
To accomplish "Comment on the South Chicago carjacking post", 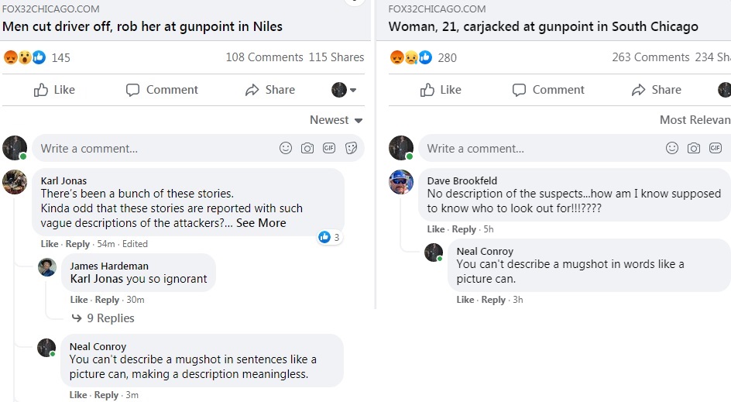I will [x=548, y=90].
